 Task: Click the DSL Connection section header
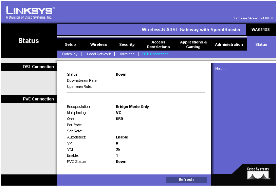38,67
